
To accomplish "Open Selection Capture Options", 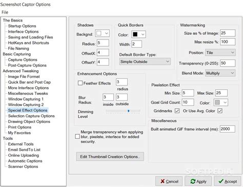I will [x=31, y=116].
